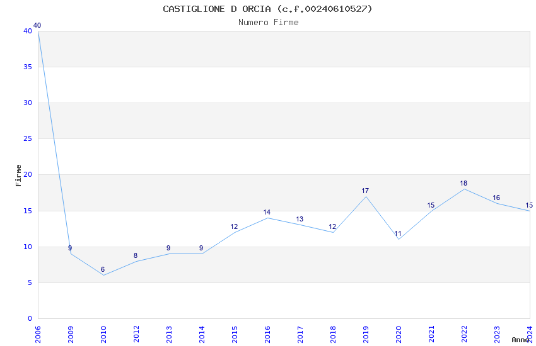Click the Anno x-axis label

[520, 340]
